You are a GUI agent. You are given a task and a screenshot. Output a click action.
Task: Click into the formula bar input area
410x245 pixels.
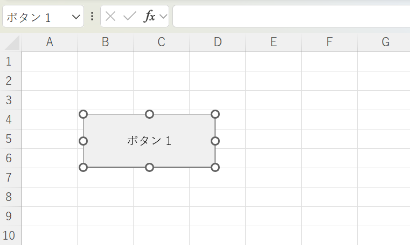coord(291,17)
